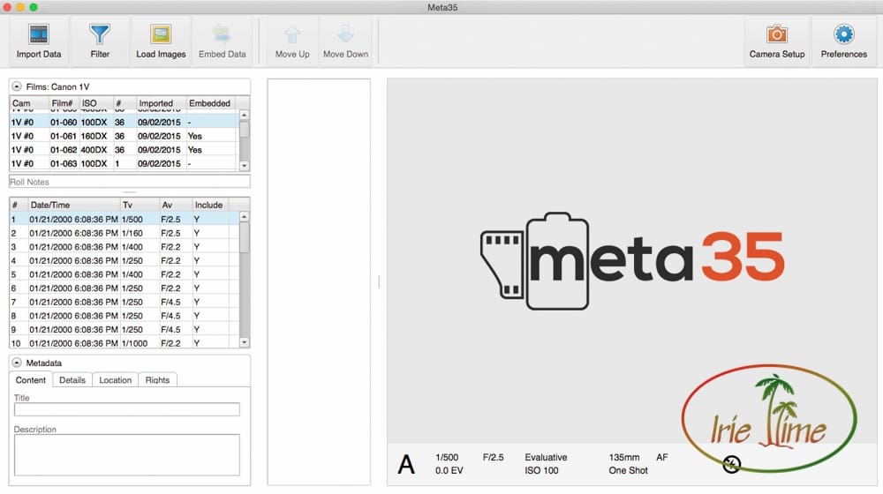Click the Av column header
The height and width of the screenshot is (494, 883).
coord(175,205)
